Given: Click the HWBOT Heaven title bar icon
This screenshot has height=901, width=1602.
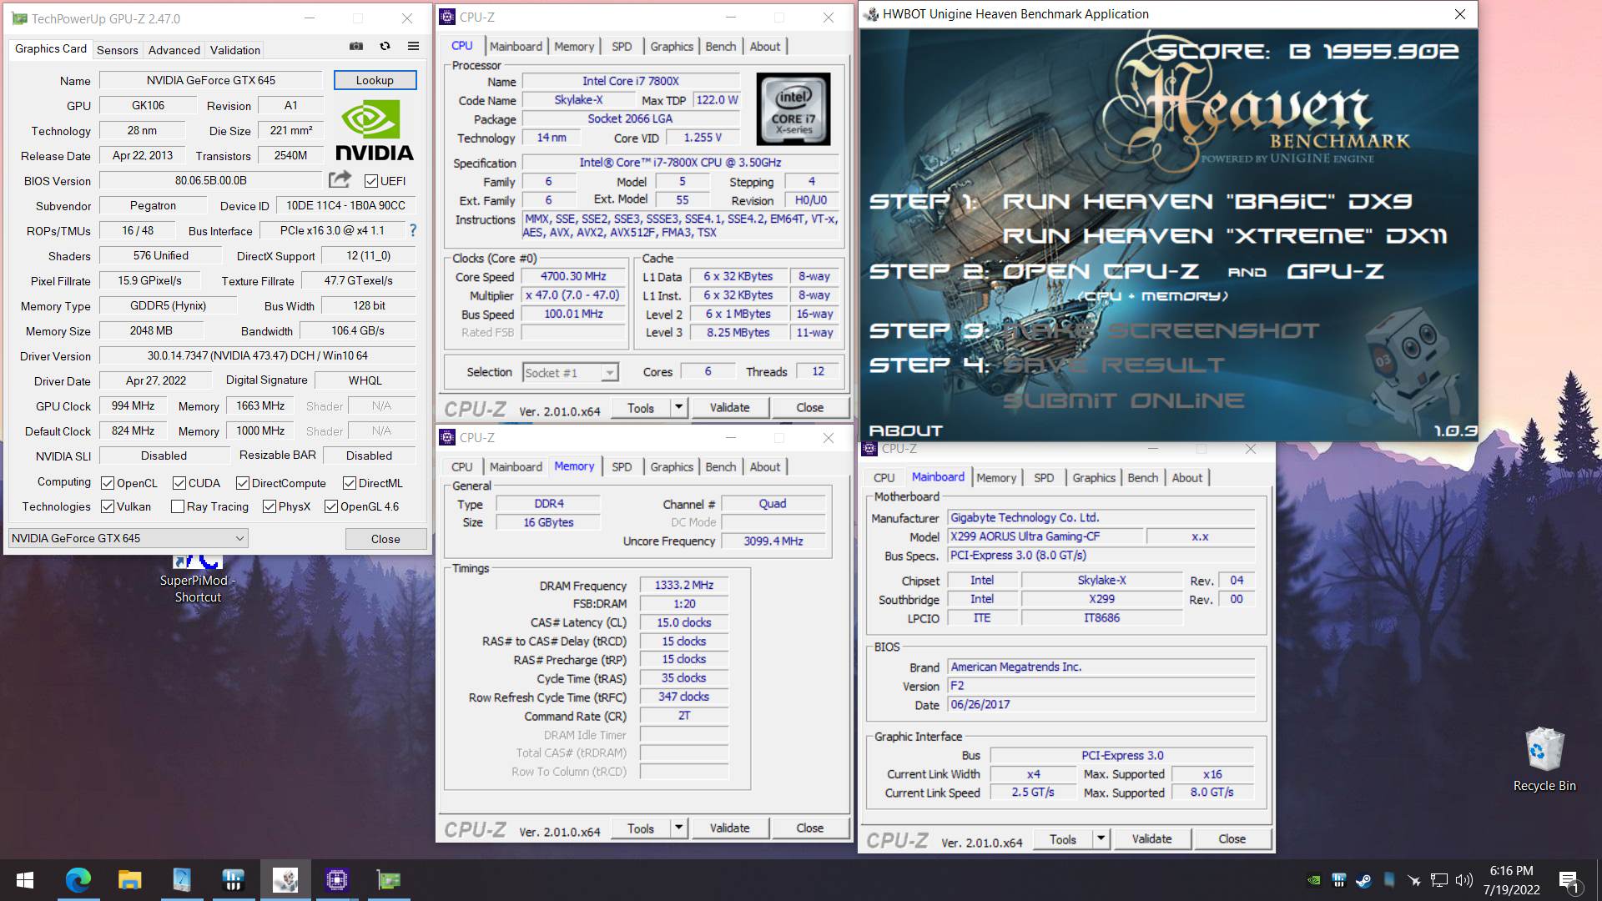Looking at the screenshot, I should pos(871,13).
